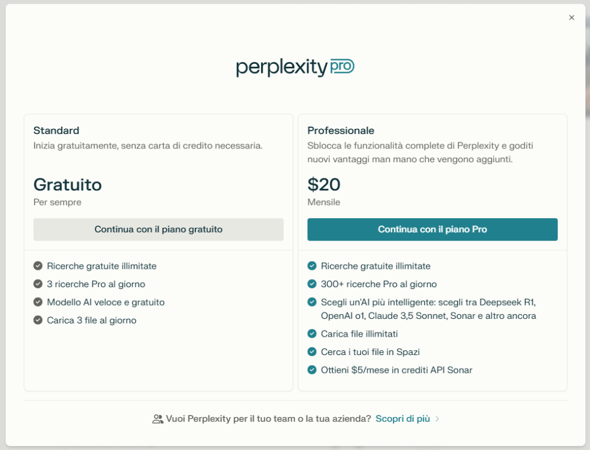Click checkmark beside 'Cerca i tuoi file in Spazi'
590x450 pixels.
(x=312, y=352)
